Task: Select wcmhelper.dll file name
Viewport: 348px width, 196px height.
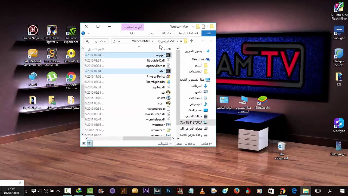Action: pos(156,119)
